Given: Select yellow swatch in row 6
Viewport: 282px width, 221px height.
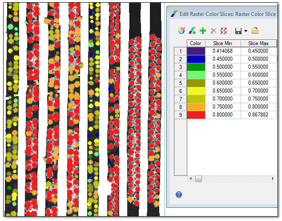Looking at the screenshot, I should pyautogui.click(x=196, y=91).
